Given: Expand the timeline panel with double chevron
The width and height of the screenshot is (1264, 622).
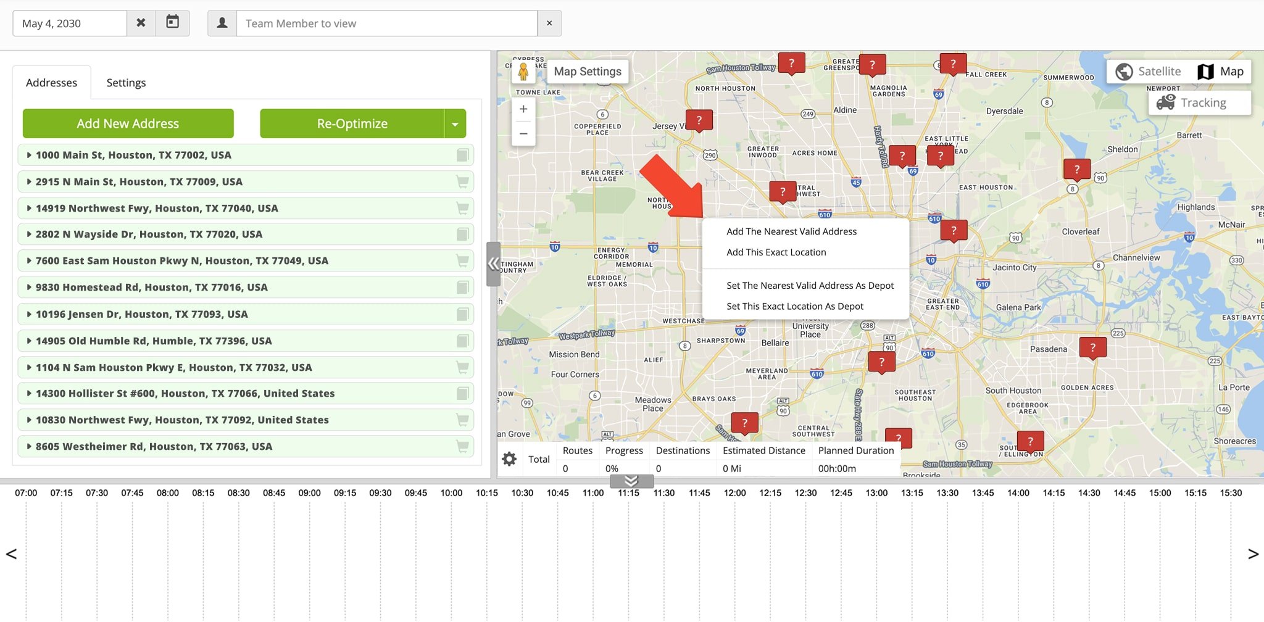Looking at the screenshot, I should pos(631,481).
